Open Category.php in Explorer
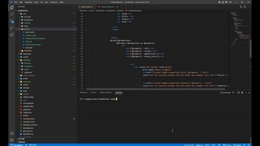The width and height of the screenshot is (260, 146). pyautogui.click(x=31, y=35)
